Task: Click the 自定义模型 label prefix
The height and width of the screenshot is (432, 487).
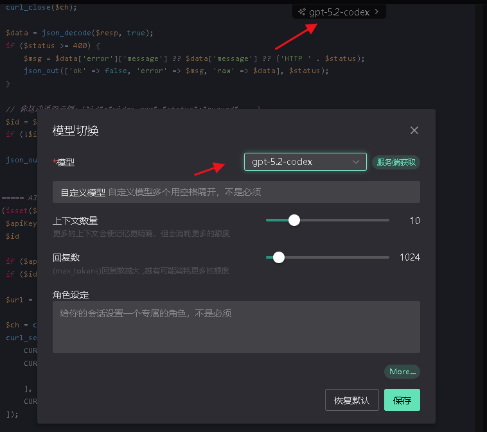Action: (82, 192)
